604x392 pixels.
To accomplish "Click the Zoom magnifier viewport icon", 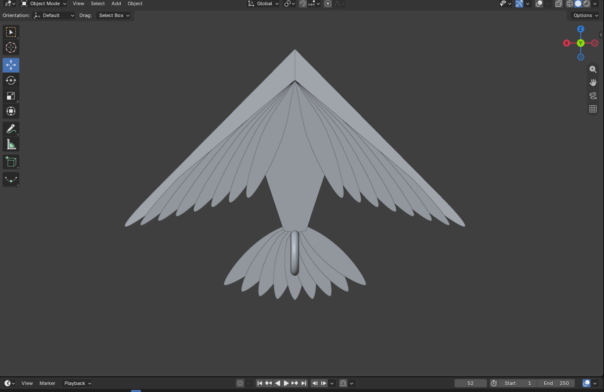I will coord(593,69).
